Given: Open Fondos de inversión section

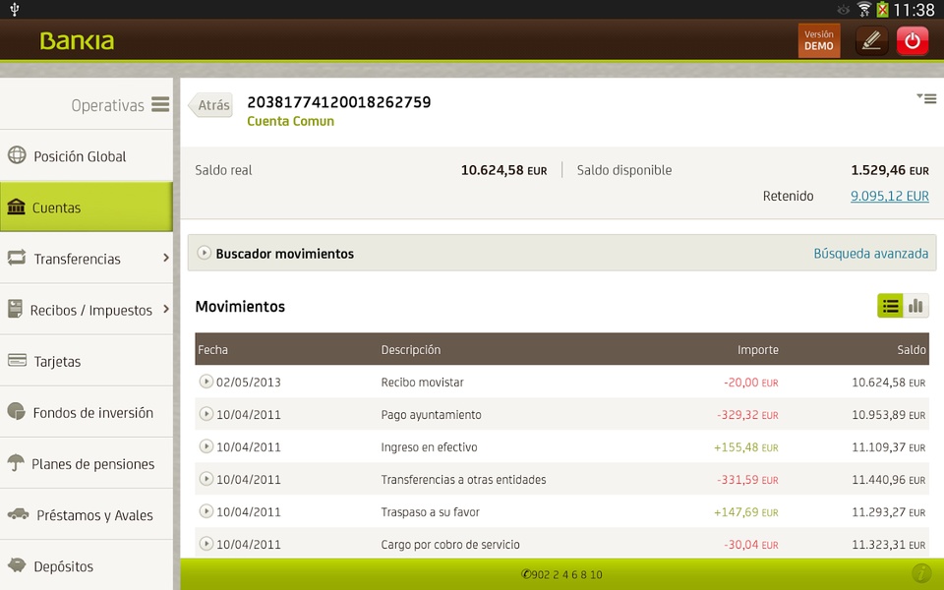Looking at the screenshot, I should pyautogui.click(x=87, y=412).
